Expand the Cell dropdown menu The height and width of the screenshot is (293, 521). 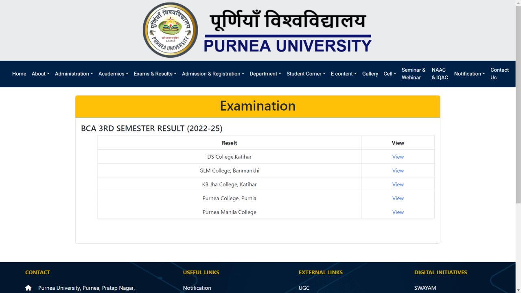[x=390, y=74]
